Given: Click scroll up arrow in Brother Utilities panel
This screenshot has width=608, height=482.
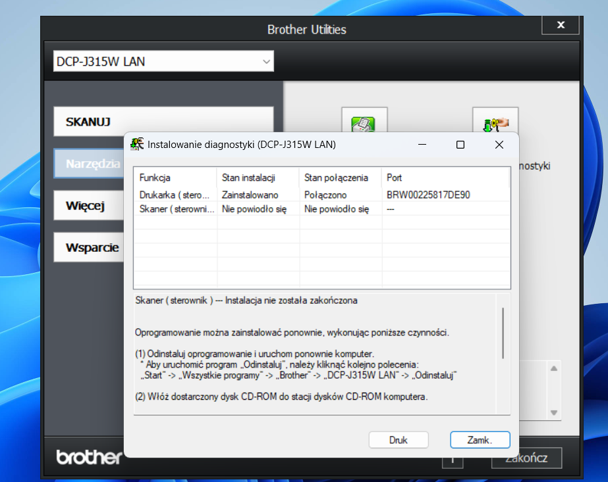Looking at the screenshot, I should coord(554,368).
